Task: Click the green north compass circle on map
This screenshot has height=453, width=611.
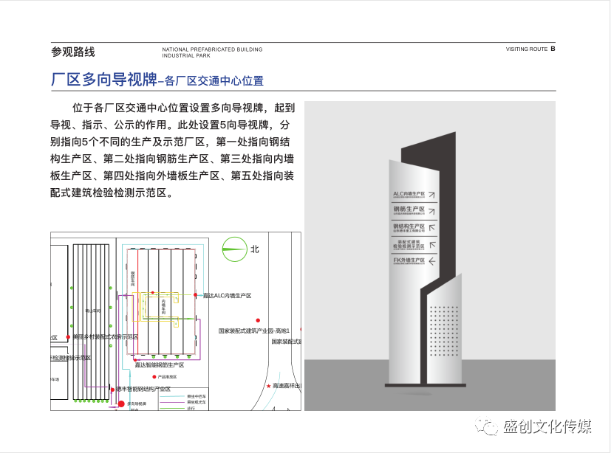Action: click(235, 249)
